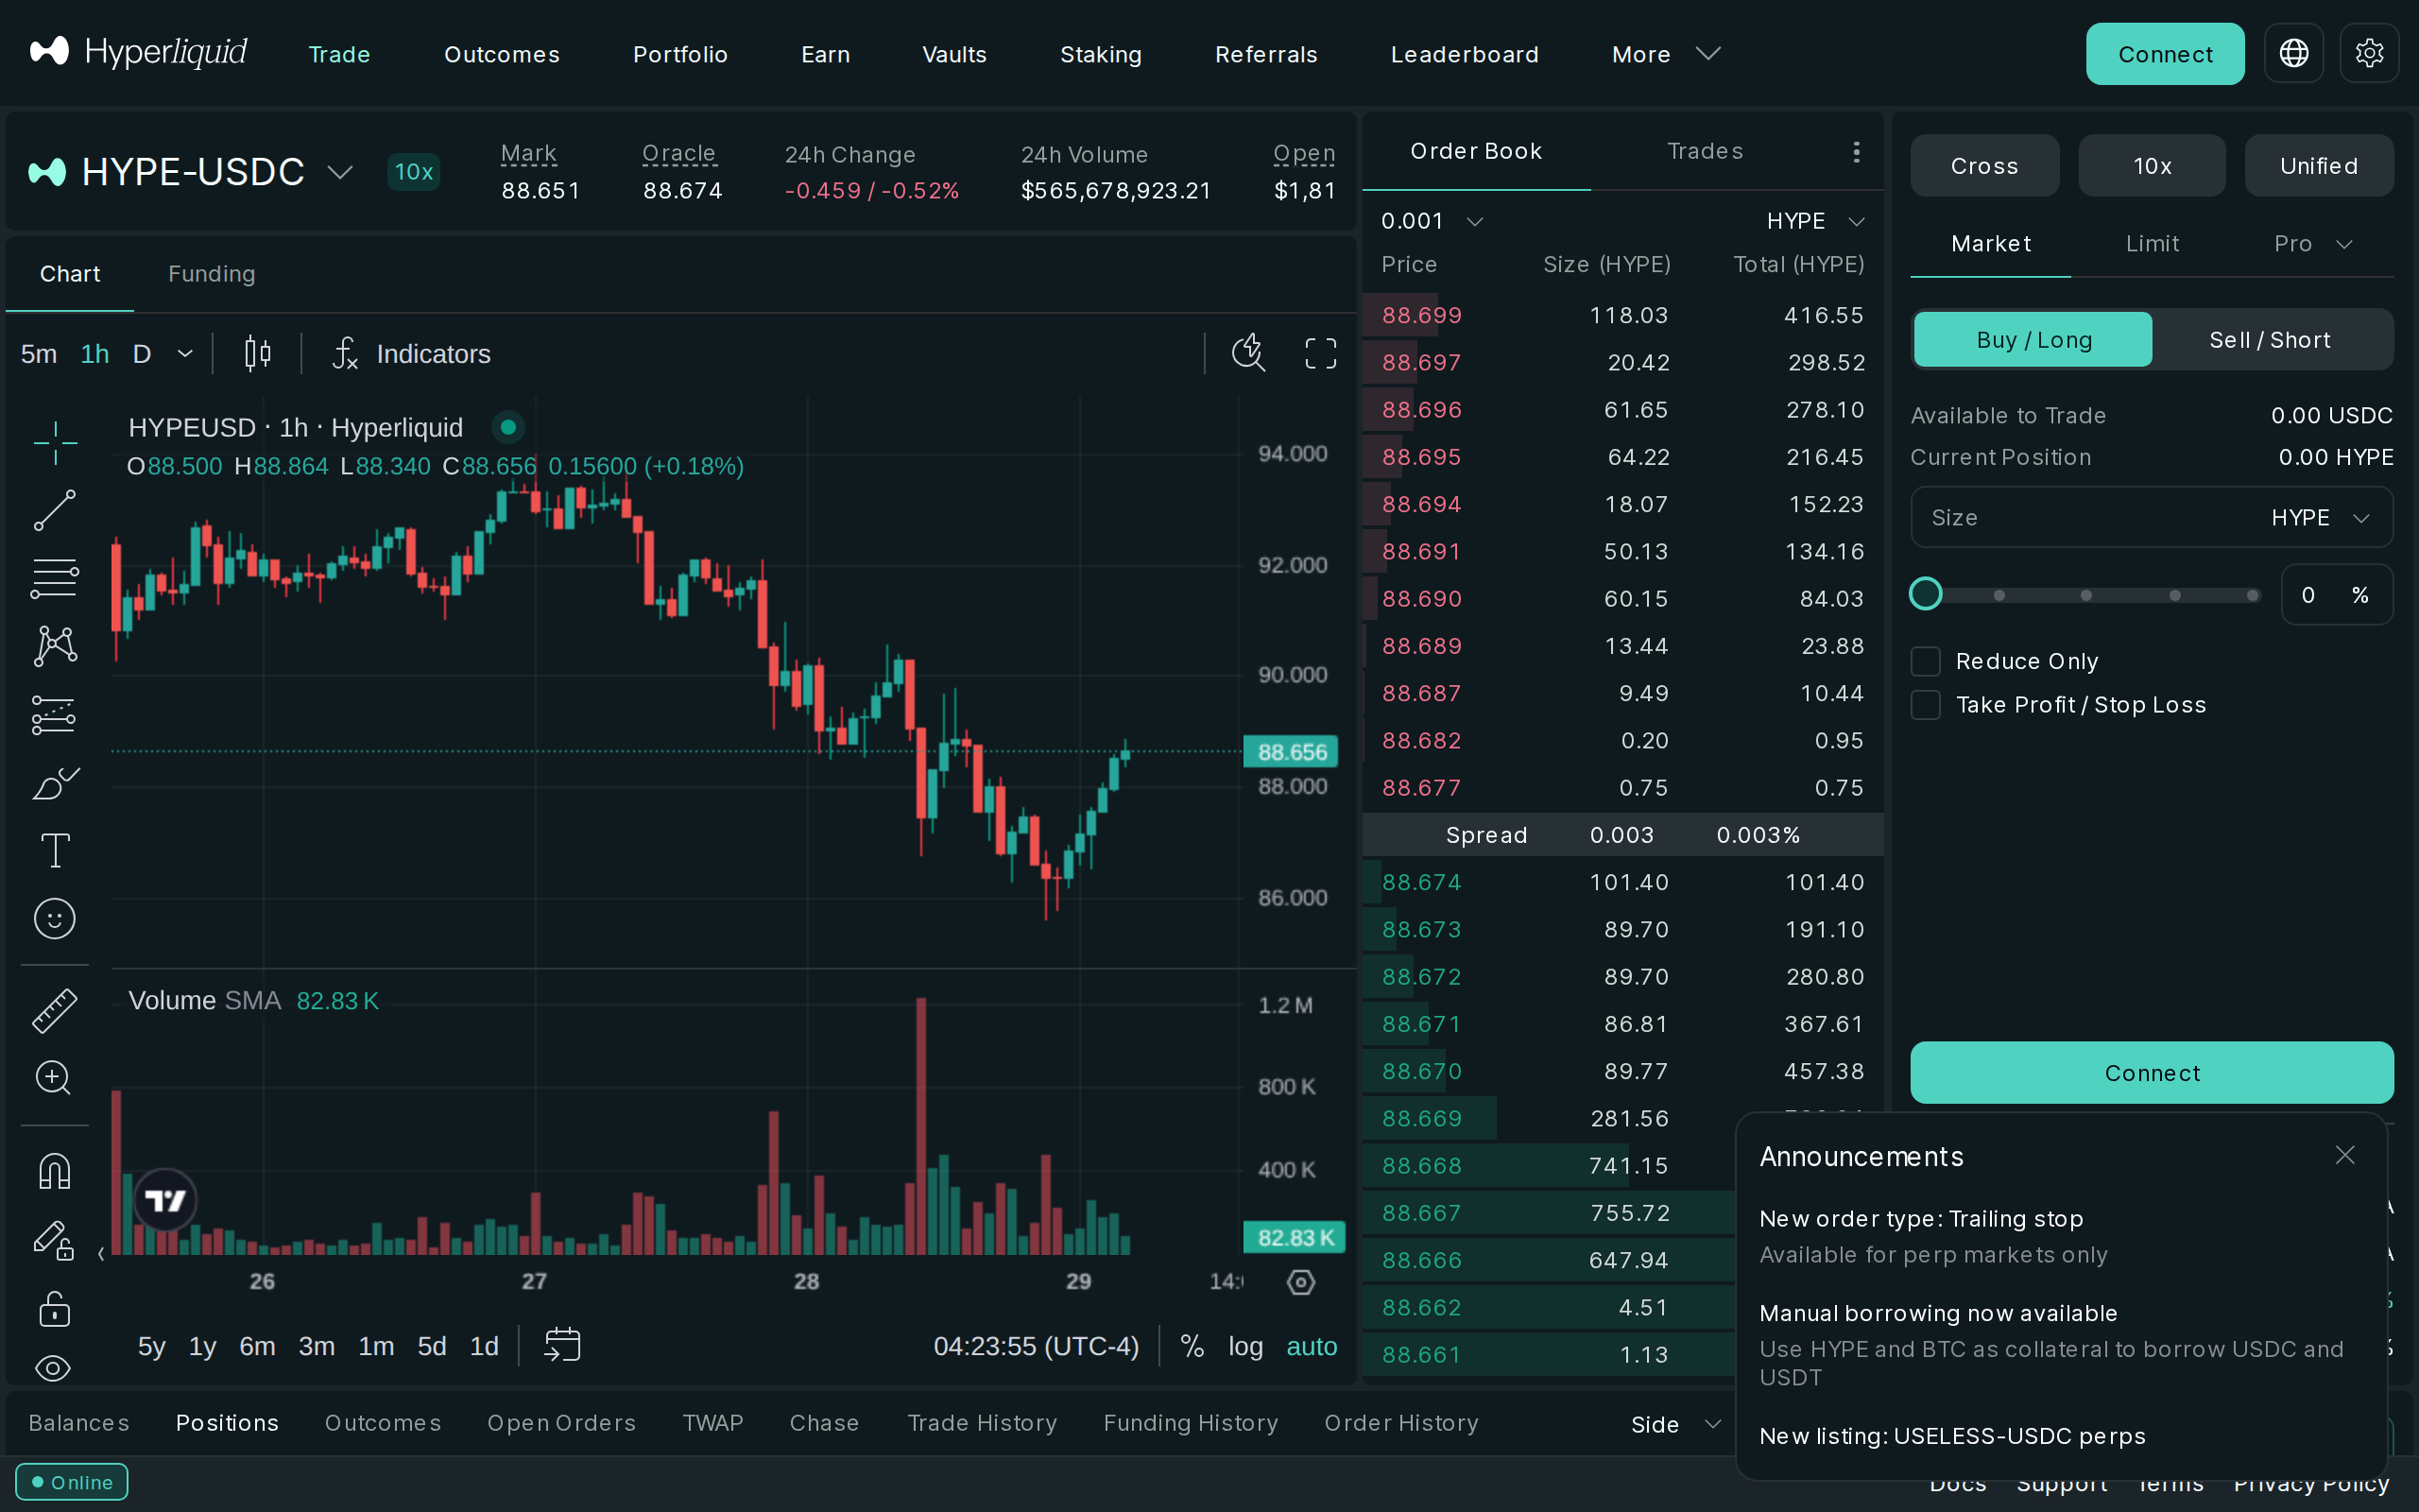Toggle auto scale on chart
The image size is (2419, 1512).
(x=1312, y=1346)
